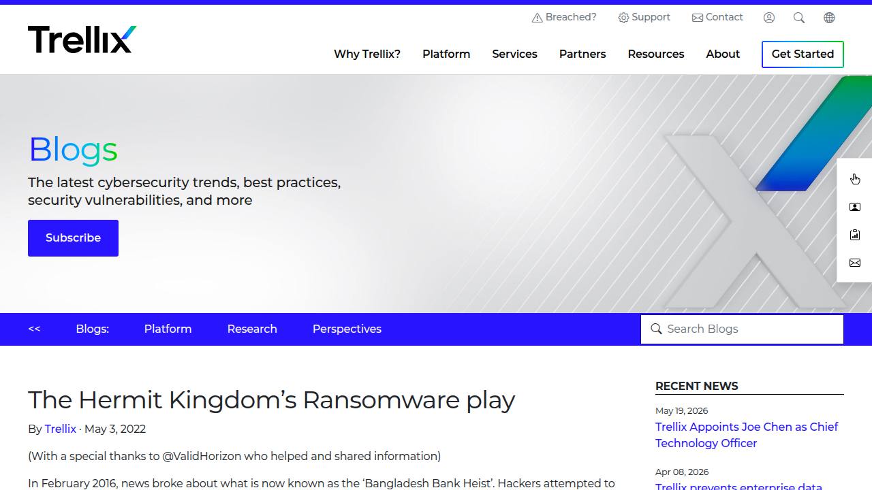The height and width of the screenshot is (490, 872).
Task: Open Trellix Appoints Joe Chen news link
Action: point(747,435)
